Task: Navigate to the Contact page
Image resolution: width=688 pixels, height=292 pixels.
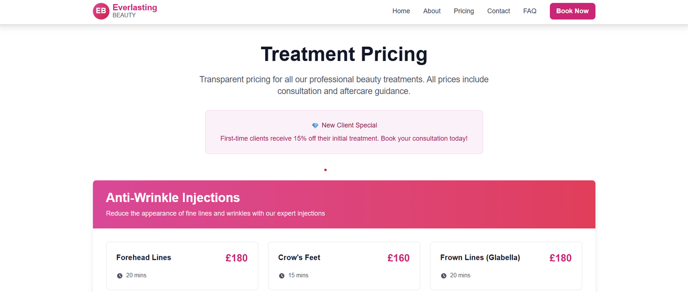Action: point(499,11)
